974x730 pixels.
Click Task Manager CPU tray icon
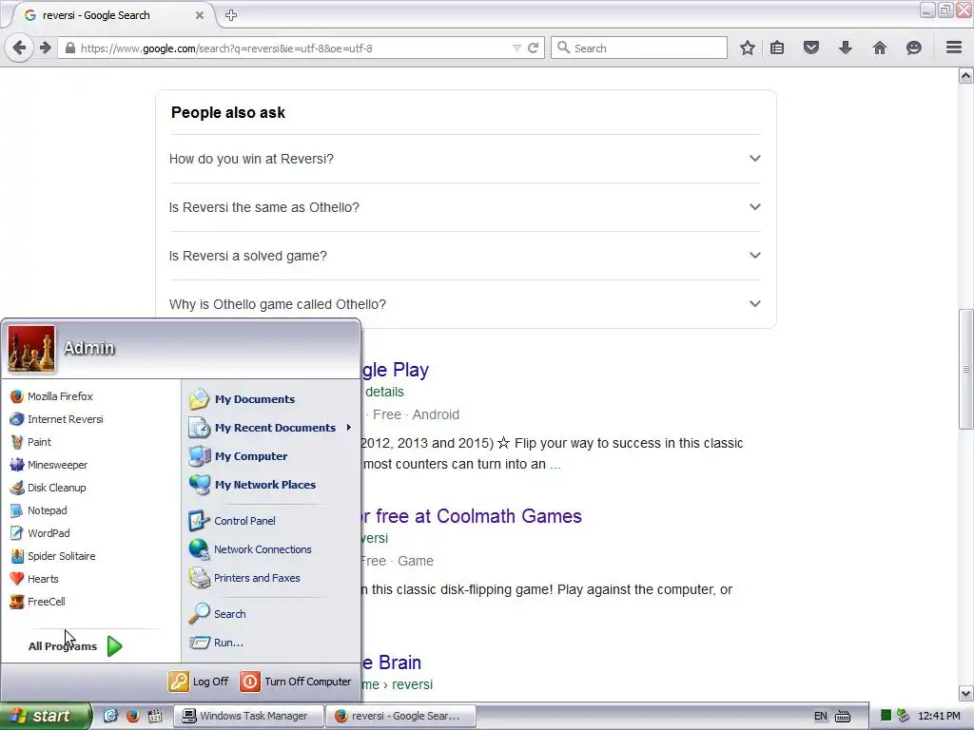pos(886,716)
